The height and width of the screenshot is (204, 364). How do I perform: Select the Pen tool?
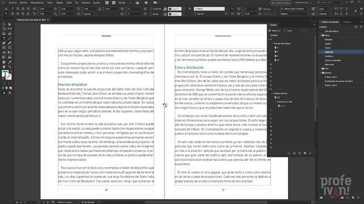[x=4, y=43]
